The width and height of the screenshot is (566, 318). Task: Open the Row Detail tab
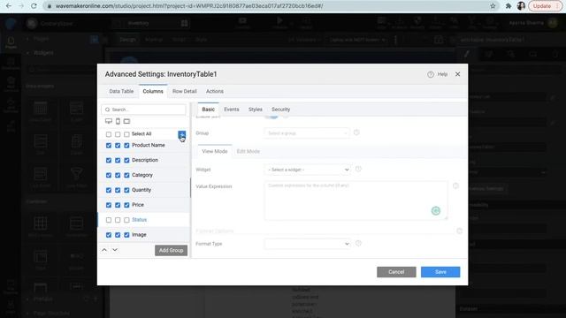pos(185,91)
